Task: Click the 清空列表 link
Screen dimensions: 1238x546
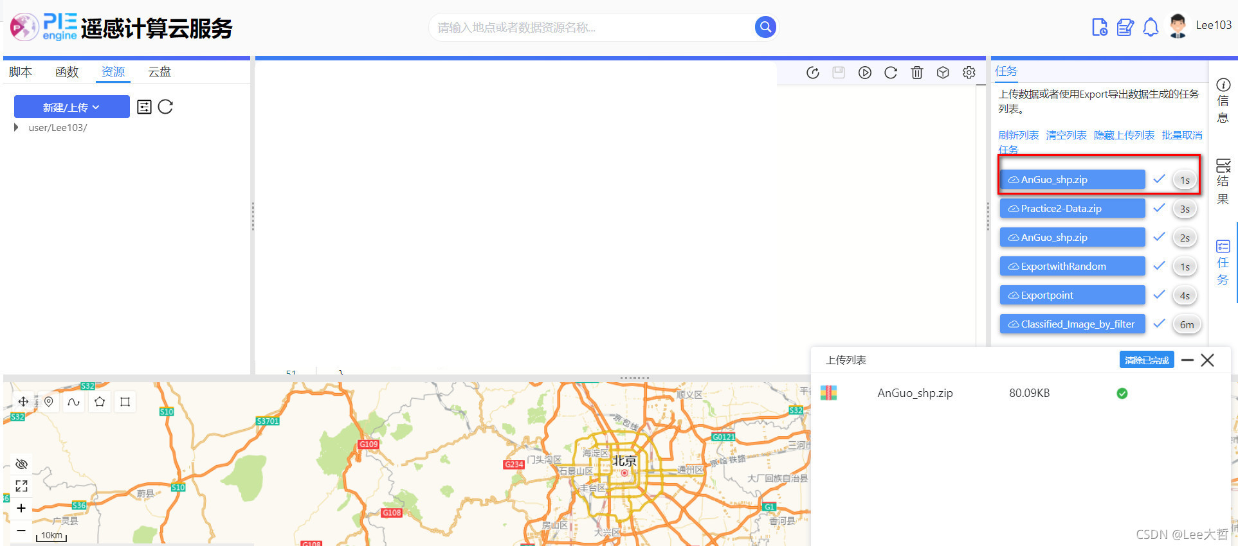Action: (x=1066, y=135)
